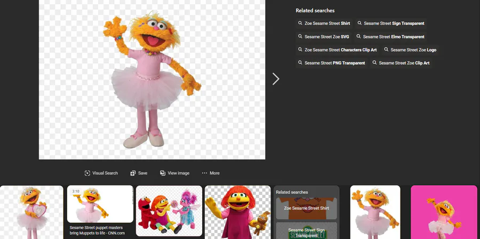
Task: Open waving Zoe thumbnail on white background
Action: 375,212
